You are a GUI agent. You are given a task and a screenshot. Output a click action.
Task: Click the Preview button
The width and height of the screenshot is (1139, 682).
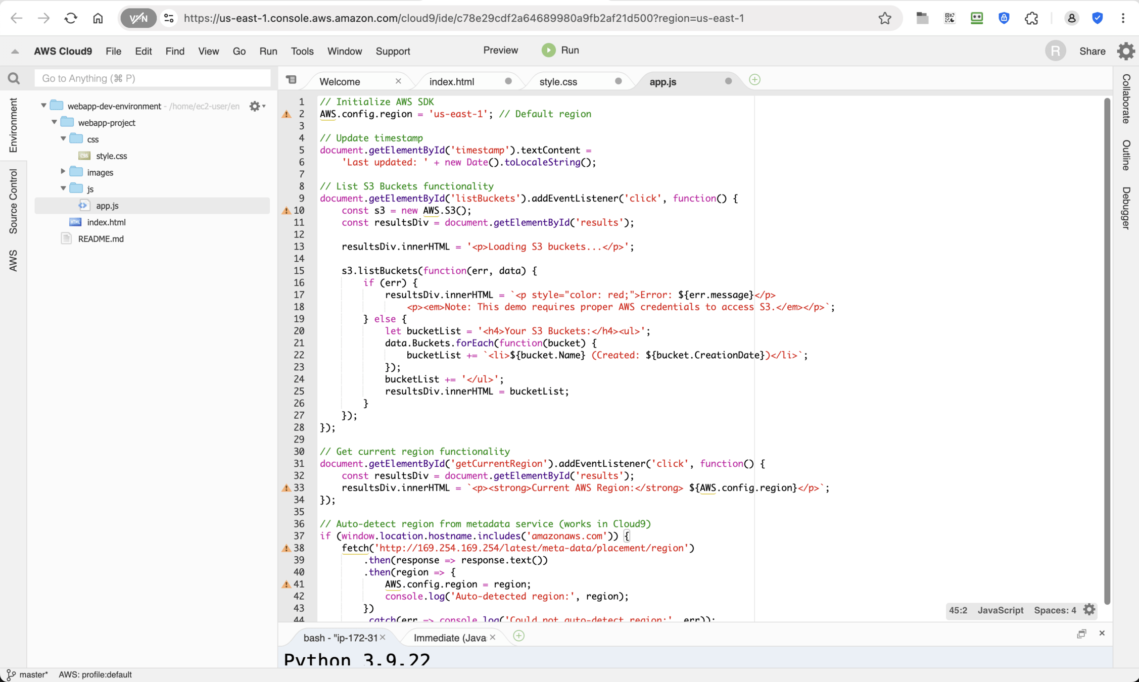coord(500,50)
